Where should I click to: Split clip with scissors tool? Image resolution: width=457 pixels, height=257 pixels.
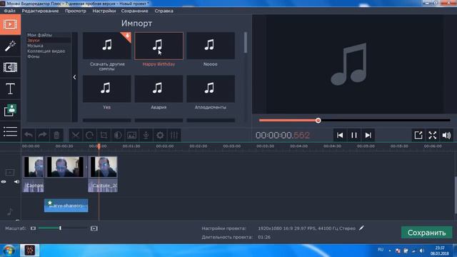coord(76,135)
